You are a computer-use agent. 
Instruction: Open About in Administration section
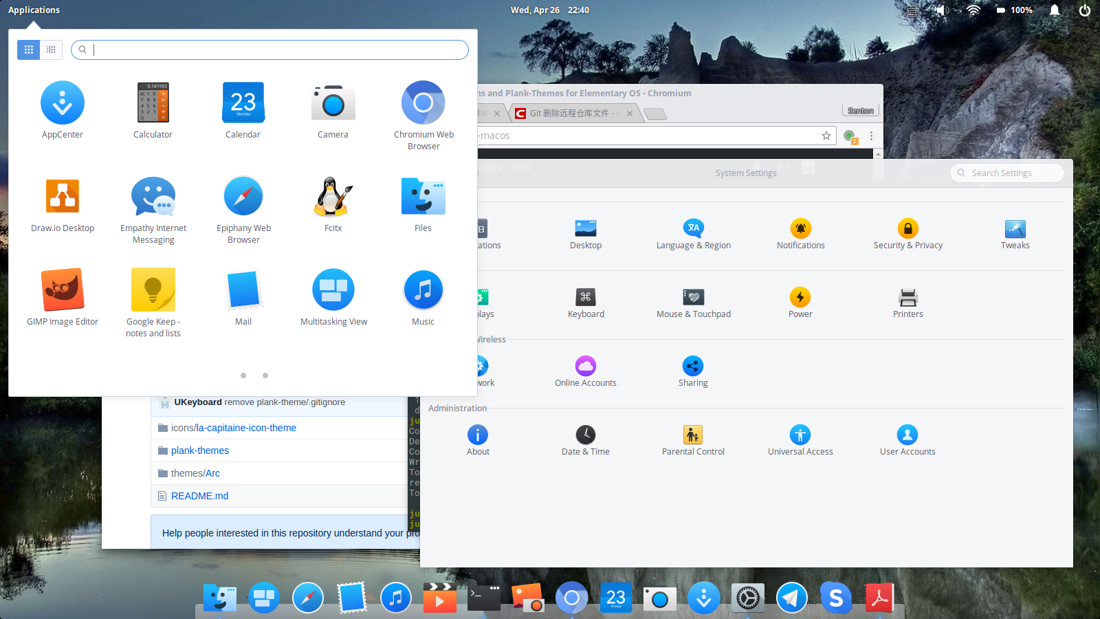point(478,441)
